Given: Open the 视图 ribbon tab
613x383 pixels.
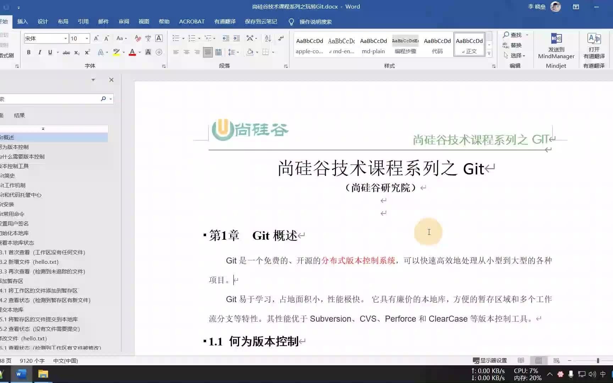Looking at the screenshot, I should (144, 22).
